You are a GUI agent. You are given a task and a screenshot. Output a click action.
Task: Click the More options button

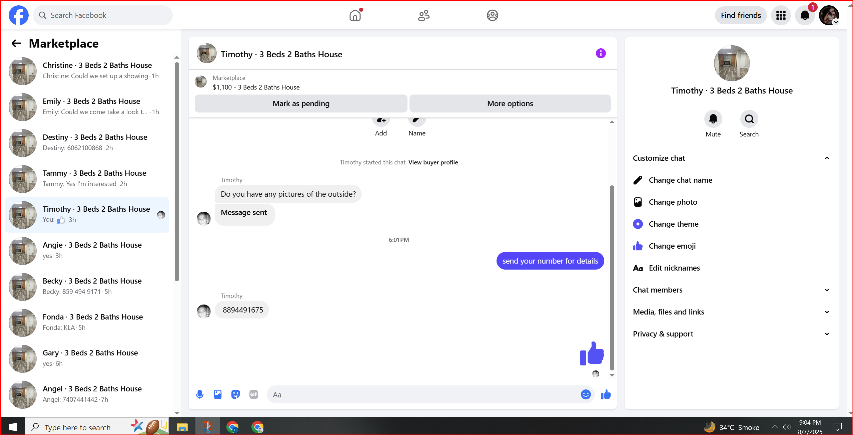[510, 104]
